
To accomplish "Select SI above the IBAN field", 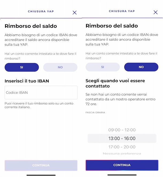I will coord(22,67).
